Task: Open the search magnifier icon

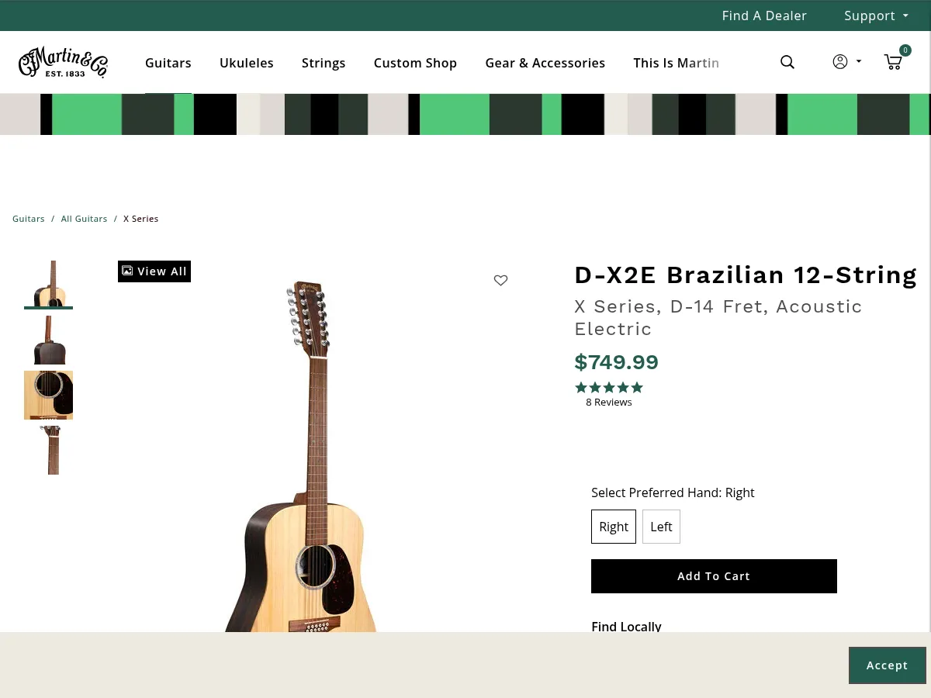Action: [787, 62]
